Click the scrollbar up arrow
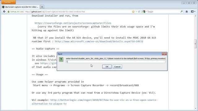Viewport: 198px width, 111px height. coord(196,16)
